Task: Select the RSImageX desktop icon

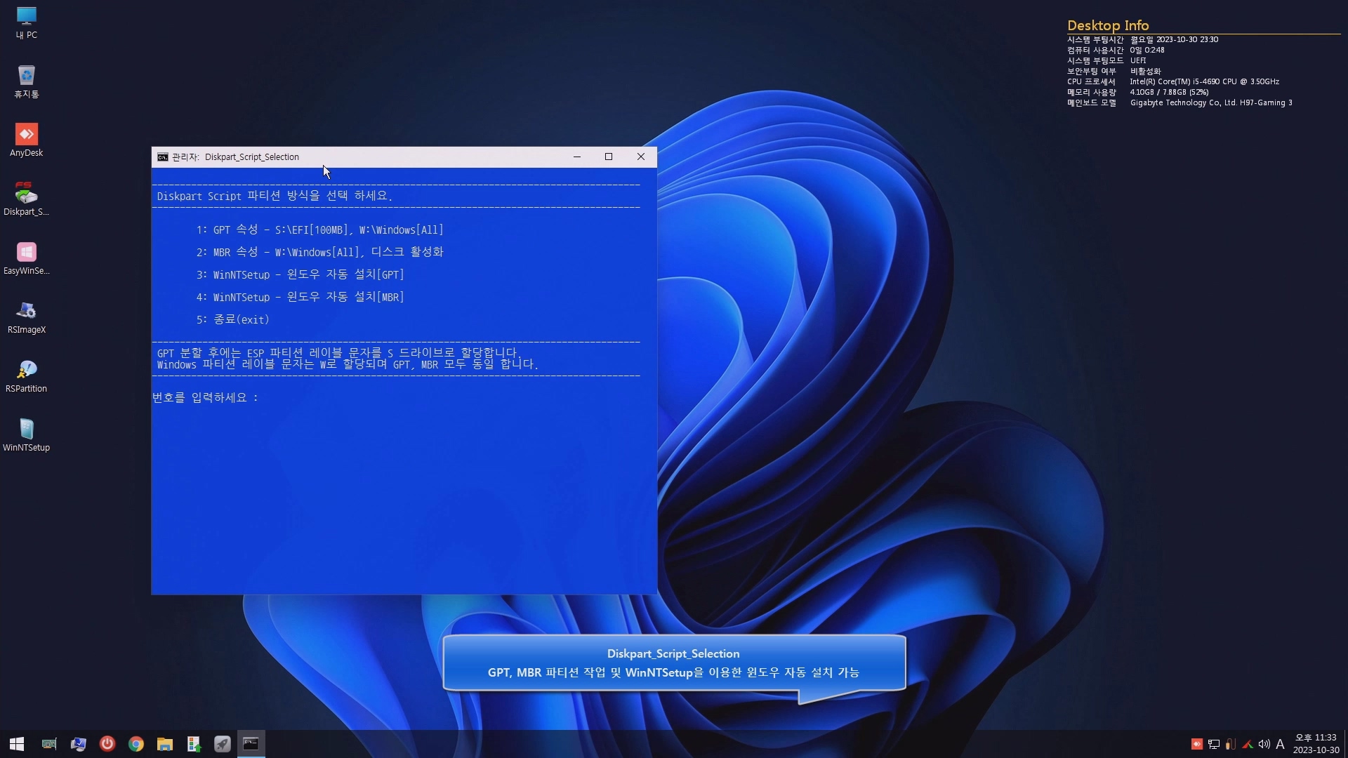Action: click(x=26, y=317)
